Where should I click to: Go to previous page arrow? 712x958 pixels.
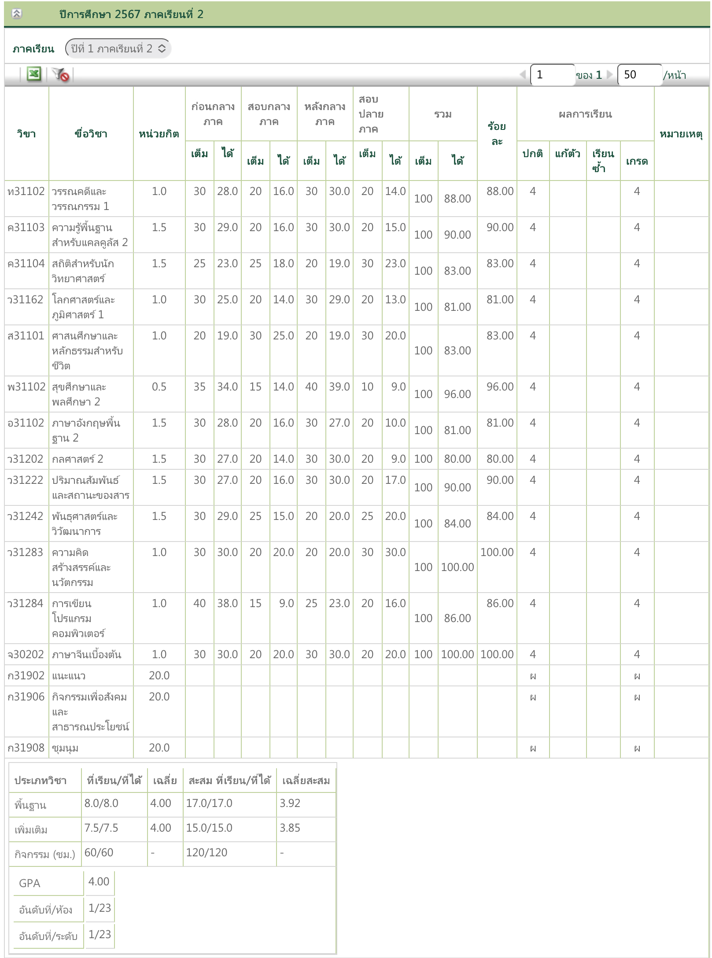(x=523, y=74)
